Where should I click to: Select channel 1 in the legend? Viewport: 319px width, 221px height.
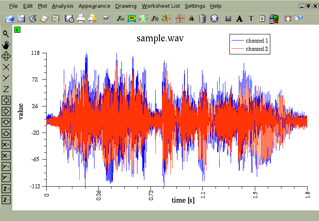tap(249, 41)
